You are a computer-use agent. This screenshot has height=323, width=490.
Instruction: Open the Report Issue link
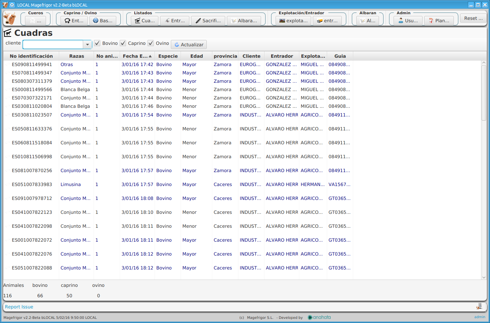19,307
